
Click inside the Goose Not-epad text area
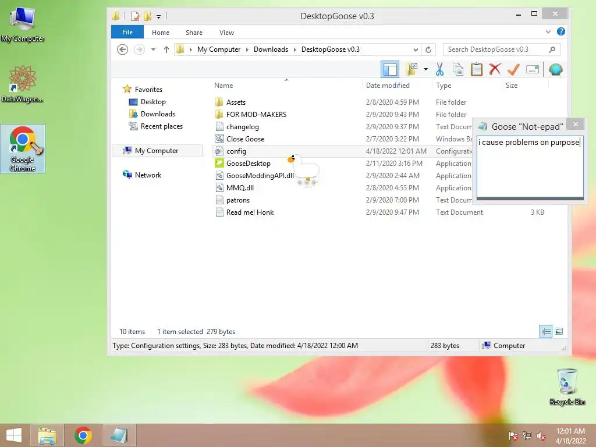pos(530,166)
